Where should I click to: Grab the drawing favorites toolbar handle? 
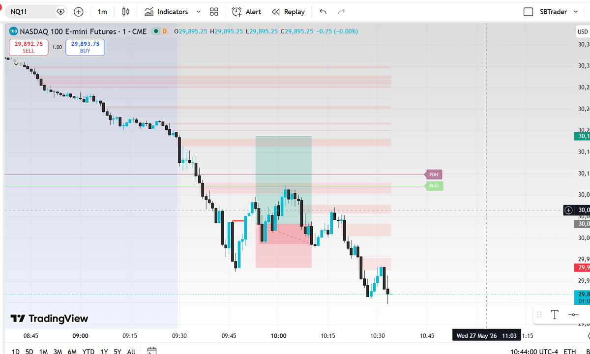[x=539, y=315]
